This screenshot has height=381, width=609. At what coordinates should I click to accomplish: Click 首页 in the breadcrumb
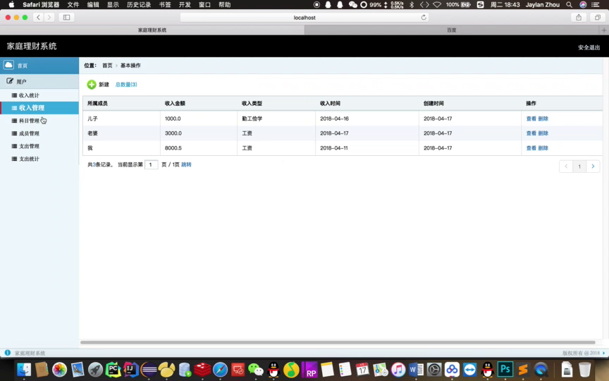pyautogui.click(x=107, y=66)
